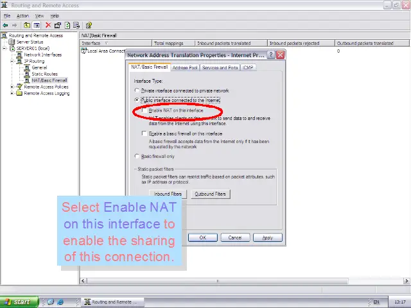Click the taskbar clock showing 13:17
The image size is (411, 308).
point(399,302)
